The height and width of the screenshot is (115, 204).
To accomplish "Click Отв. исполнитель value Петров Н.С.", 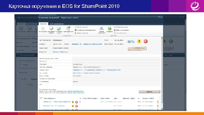I will (x=86, y=67).
